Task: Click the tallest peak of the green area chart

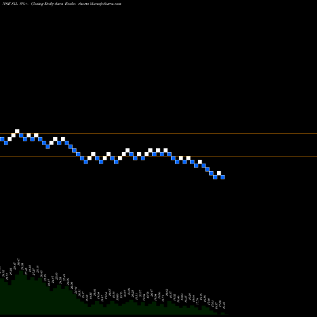Action: pos(21,272)
